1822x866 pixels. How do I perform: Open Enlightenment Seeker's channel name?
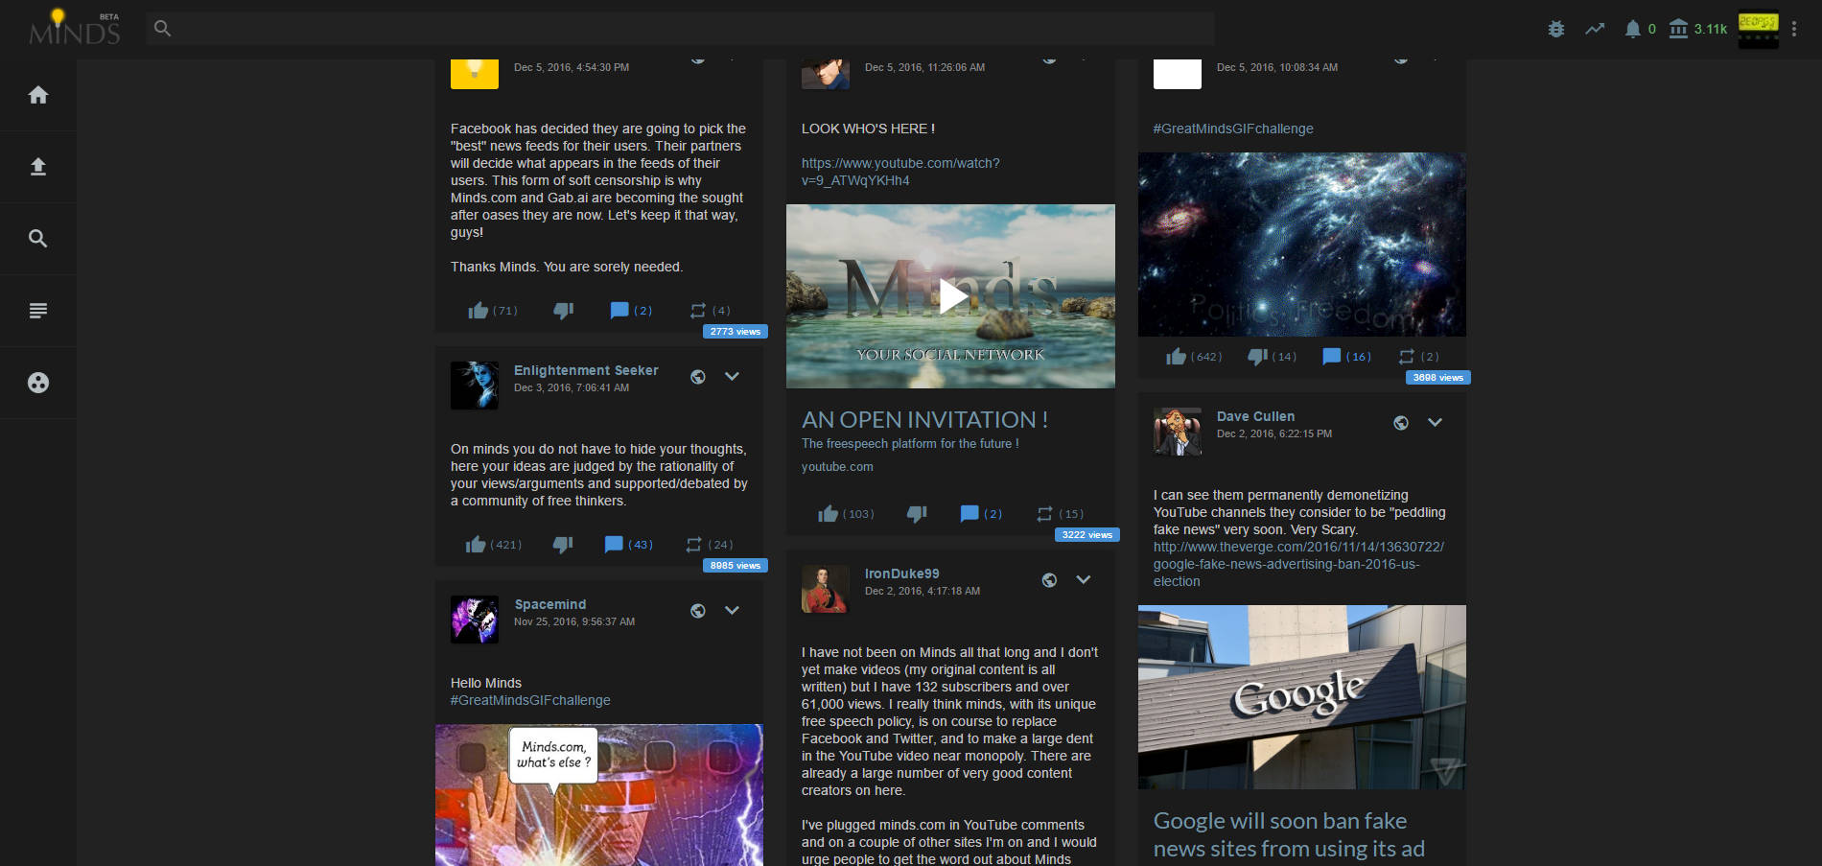(586, 370)
